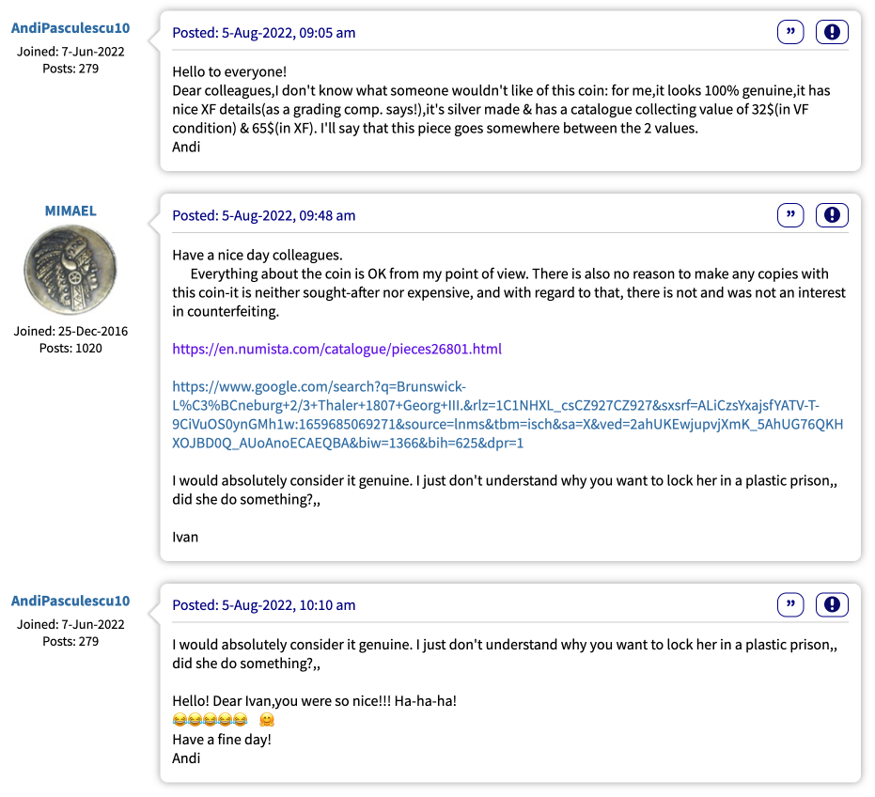Open MIMAEL's user profile name

(70, 211)
